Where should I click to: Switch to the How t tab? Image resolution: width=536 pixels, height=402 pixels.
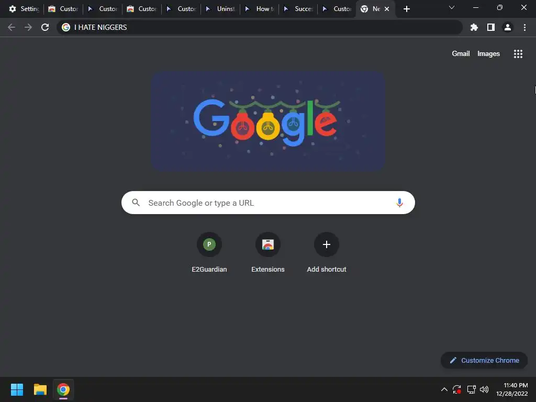[260, 9]
